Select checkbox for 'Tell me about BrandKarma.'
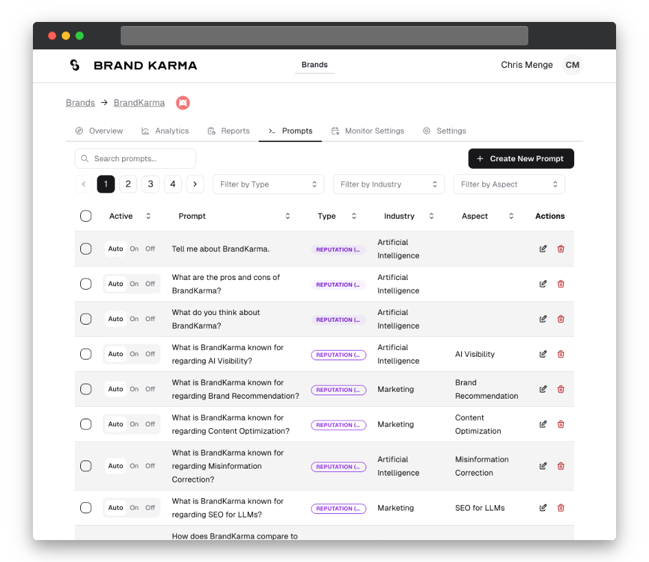Screen dimensions: 649x562 tap(86, 249)
